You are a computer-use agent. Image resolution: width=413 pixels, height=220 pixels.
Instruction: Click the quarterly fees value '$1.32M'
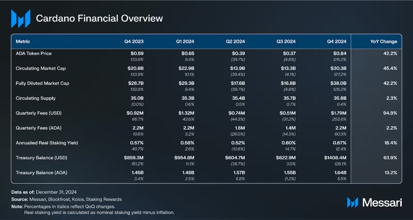tap(186, 113)
